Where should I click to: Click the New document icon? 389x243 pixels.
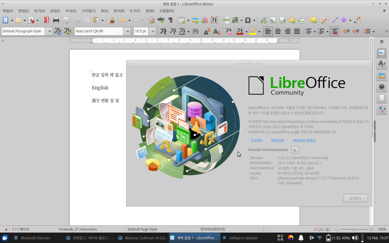click(6, 20)
